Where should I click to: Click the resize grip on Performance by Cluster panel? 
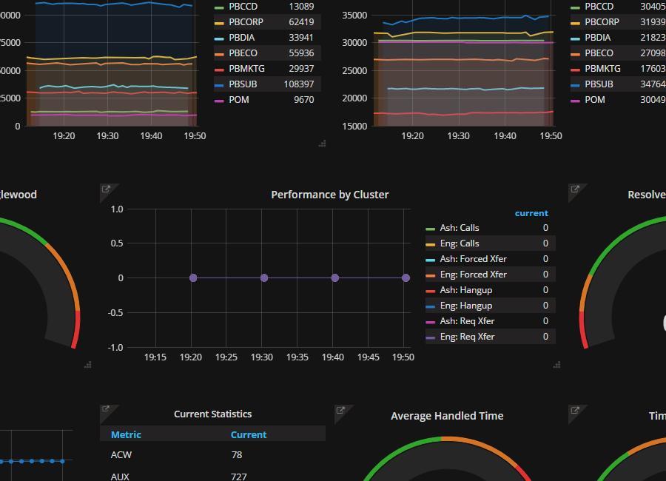click(556, 365)
